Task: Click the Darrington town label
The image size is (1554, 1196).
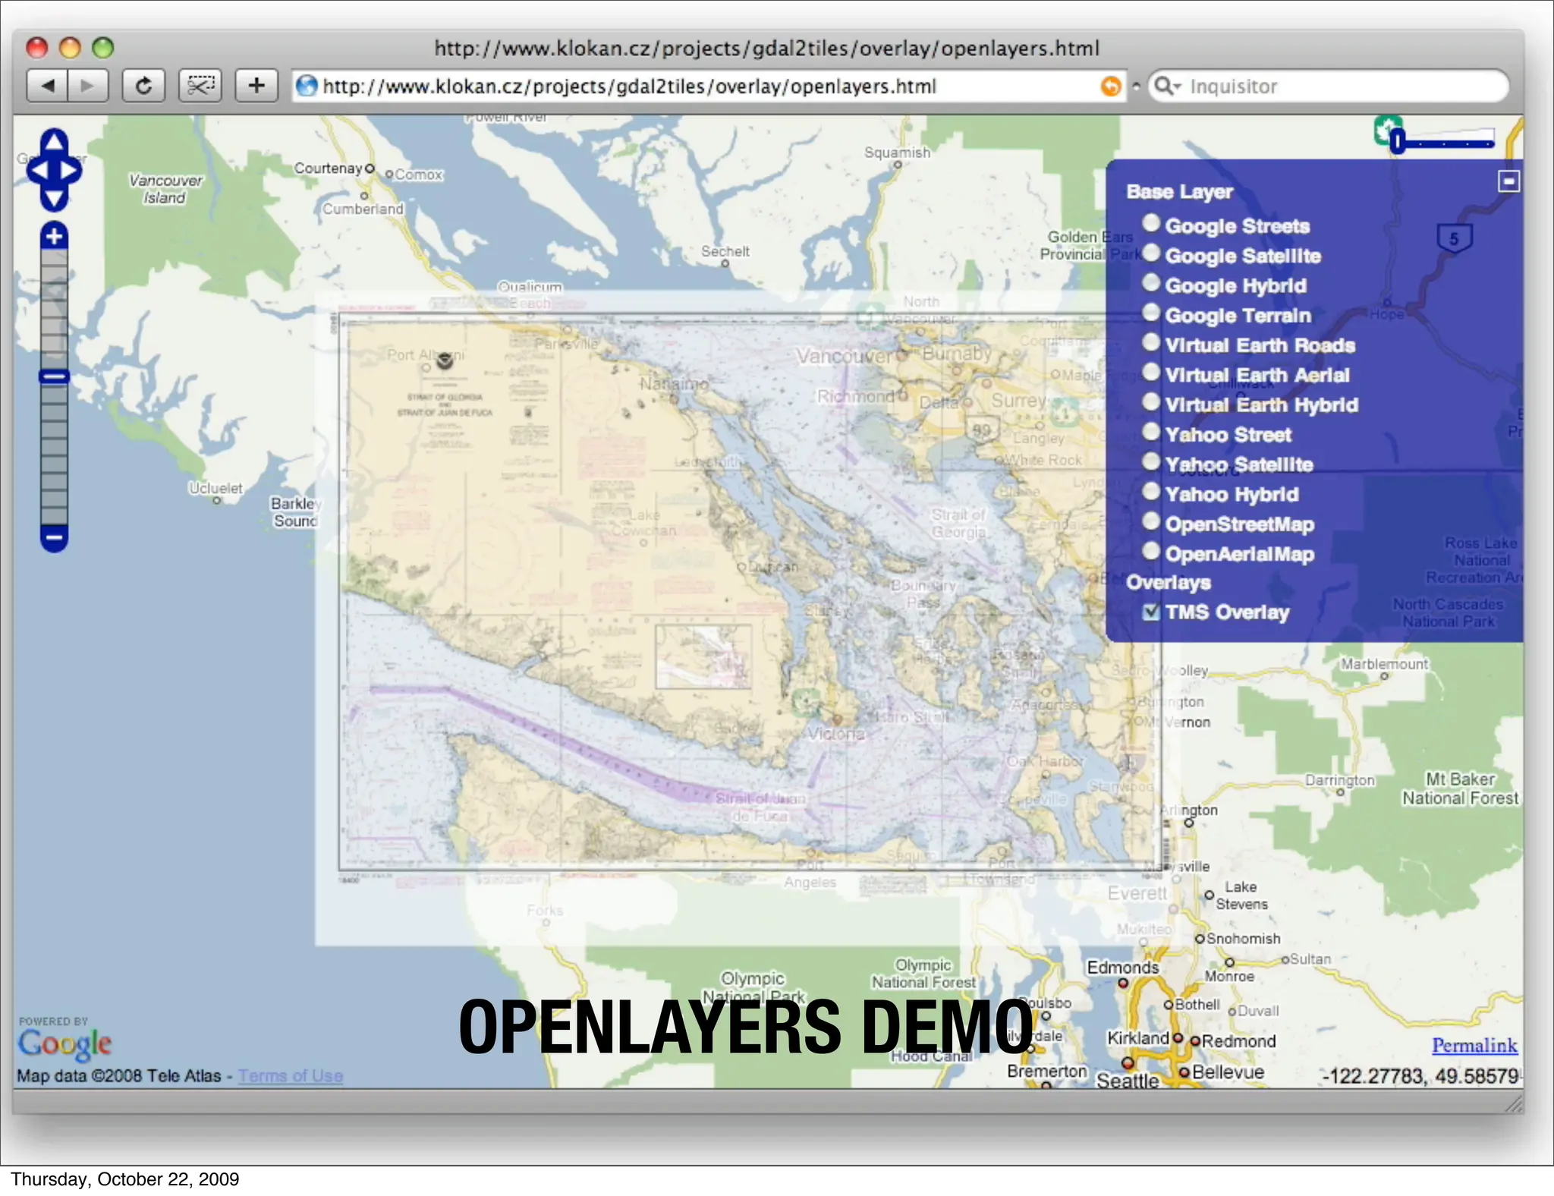Action: click(1339, 780)
